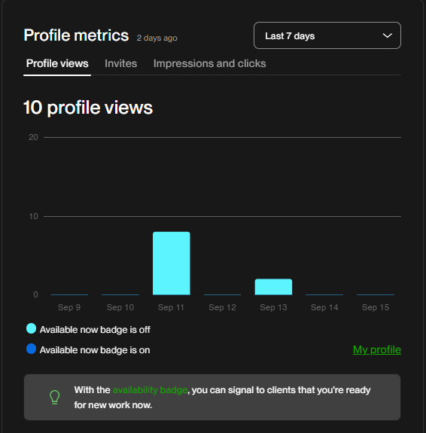Viewport: 426px width, 433px height.
Task: Click the 10 profile views heading
Action: tap(88, 108)
